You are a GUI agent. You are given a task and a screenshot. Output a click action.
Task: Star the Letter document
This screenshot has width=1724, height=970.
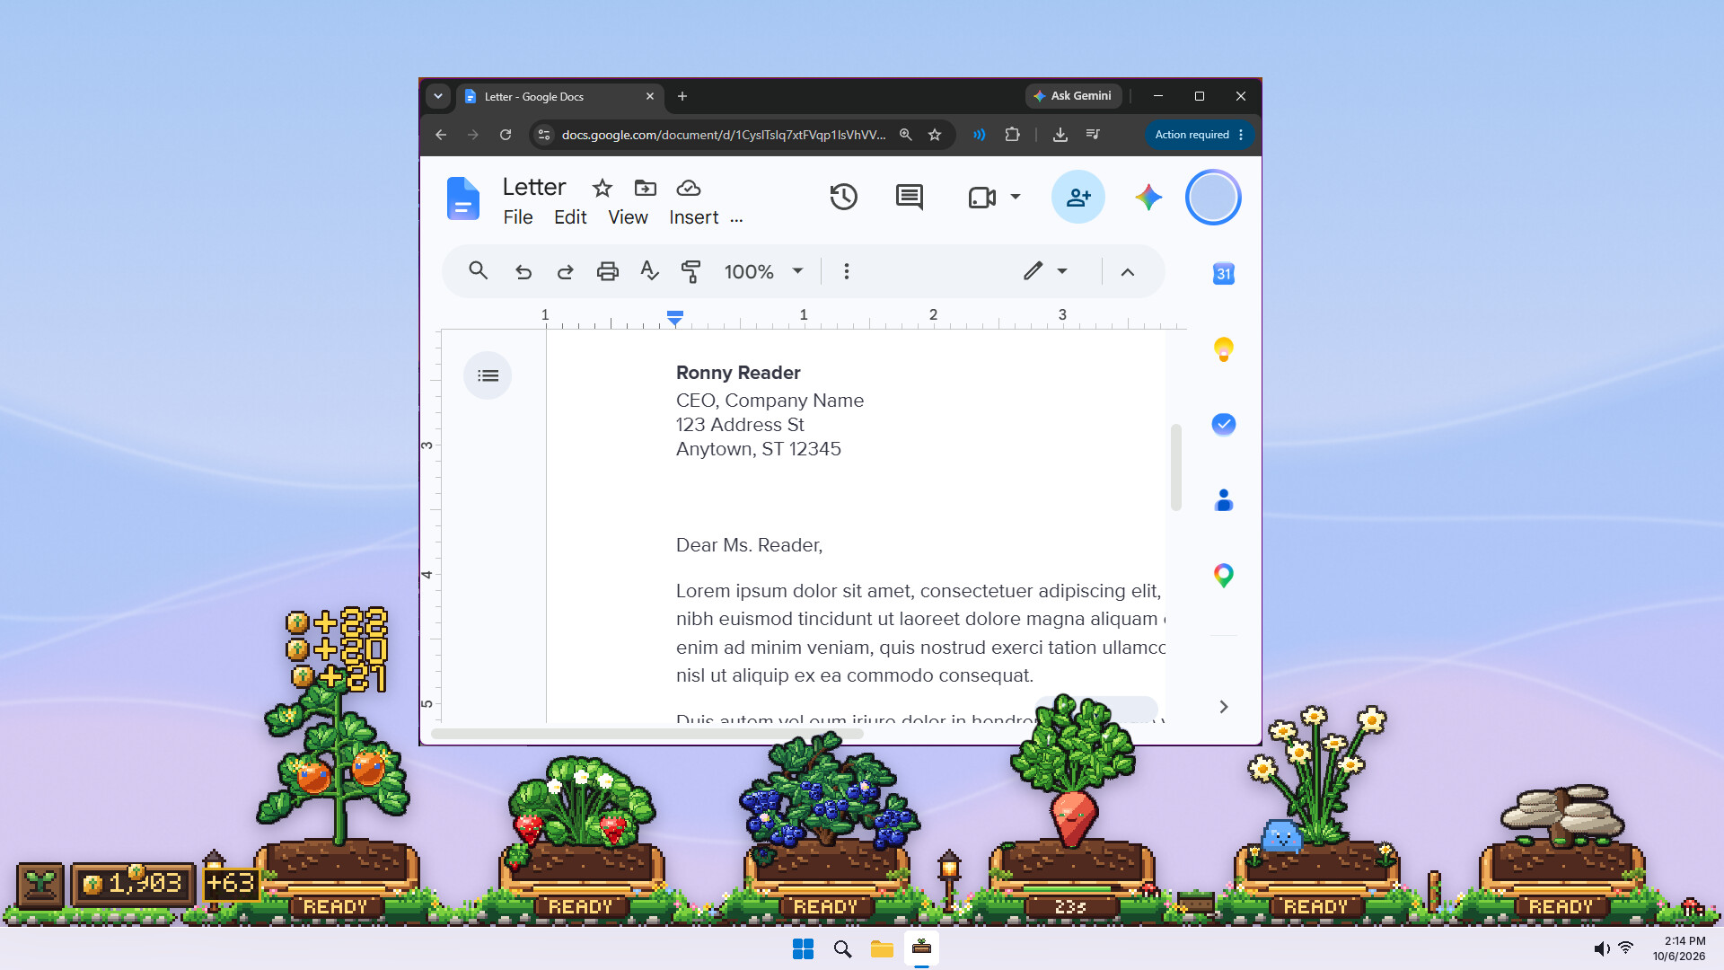tap(602, 188)
